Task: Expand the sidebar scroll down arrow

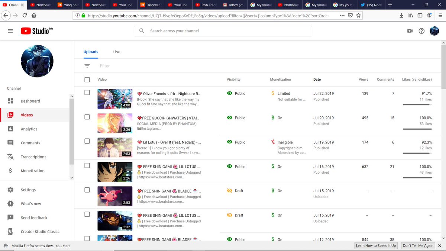Action: click(x=72, y=178)
